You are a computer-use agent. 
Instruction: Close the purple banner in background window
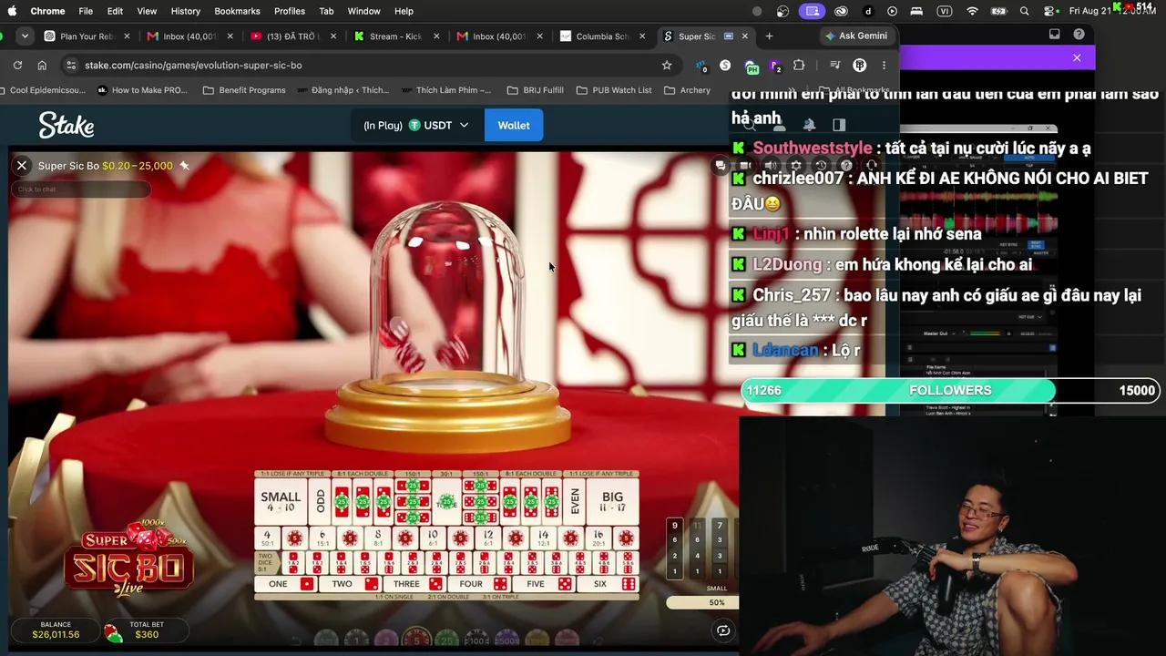point(1077,57)
